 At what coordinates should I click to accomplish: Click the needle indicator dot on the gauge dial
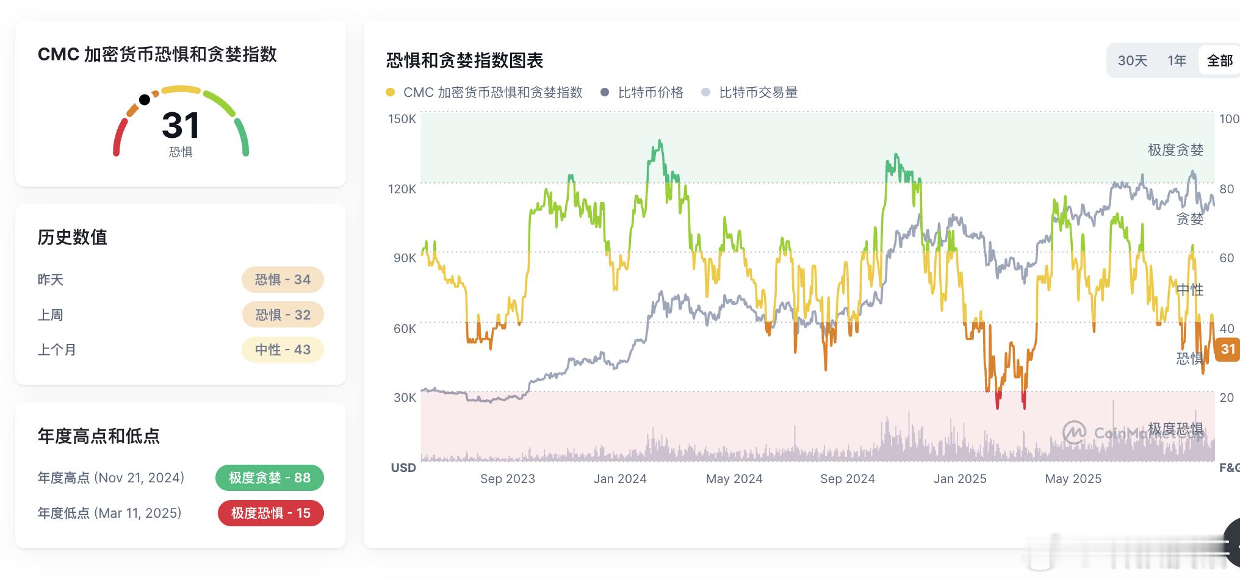click(145, 98)
